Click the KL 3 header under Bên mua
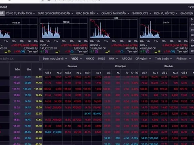Screen dimensions: 194x145 tap(59, 73)
